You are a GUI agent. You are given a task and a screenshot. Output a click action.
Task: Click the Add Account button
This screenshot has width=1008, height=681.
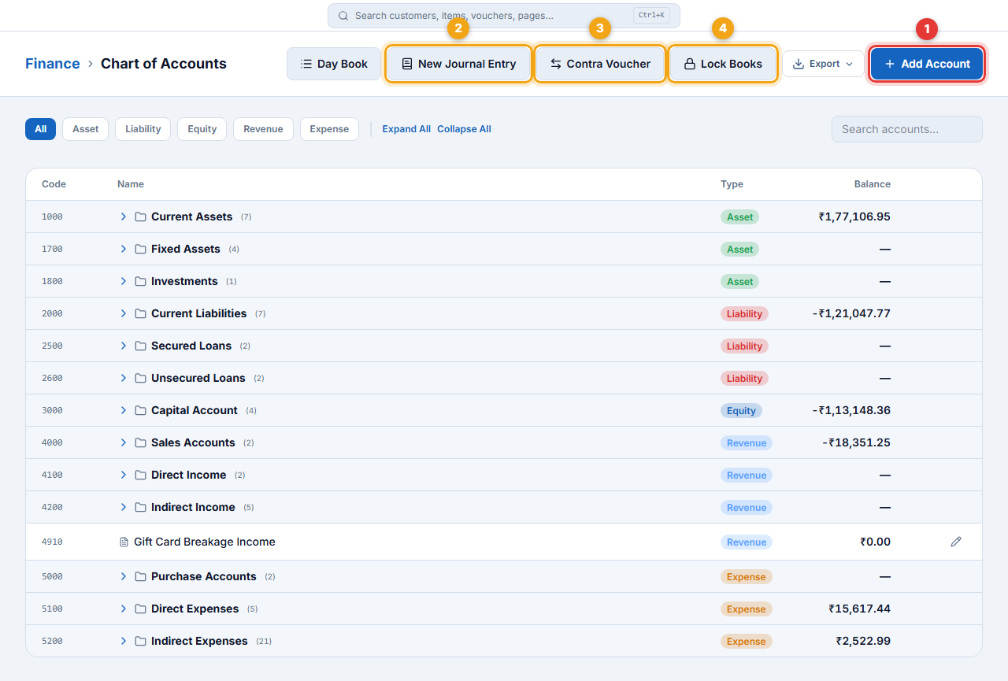pos(927,64)
